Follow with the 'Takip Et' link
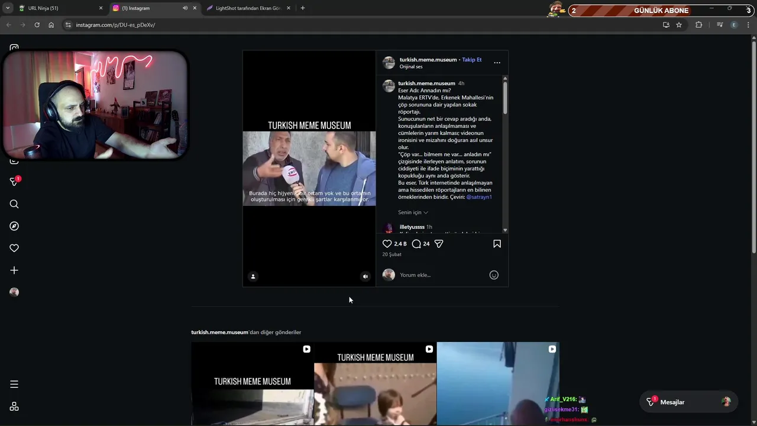This screenshot has width=757, height=426. click(472, 60)
